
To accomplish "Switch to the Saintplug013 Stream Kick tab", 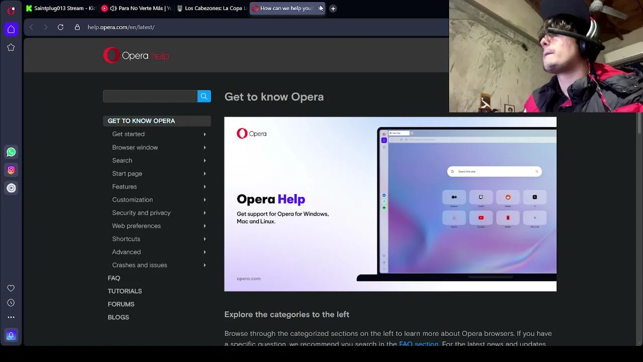I will coord(61,8).
